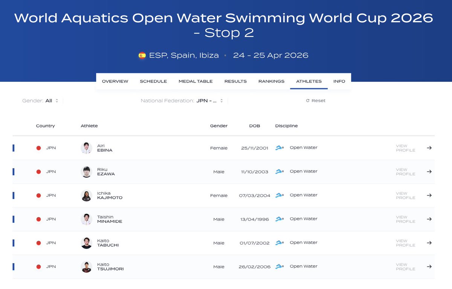Click the swimmer icon in Ezawa's row
Viewport: 452px width, 289px height.
point(279,171)
